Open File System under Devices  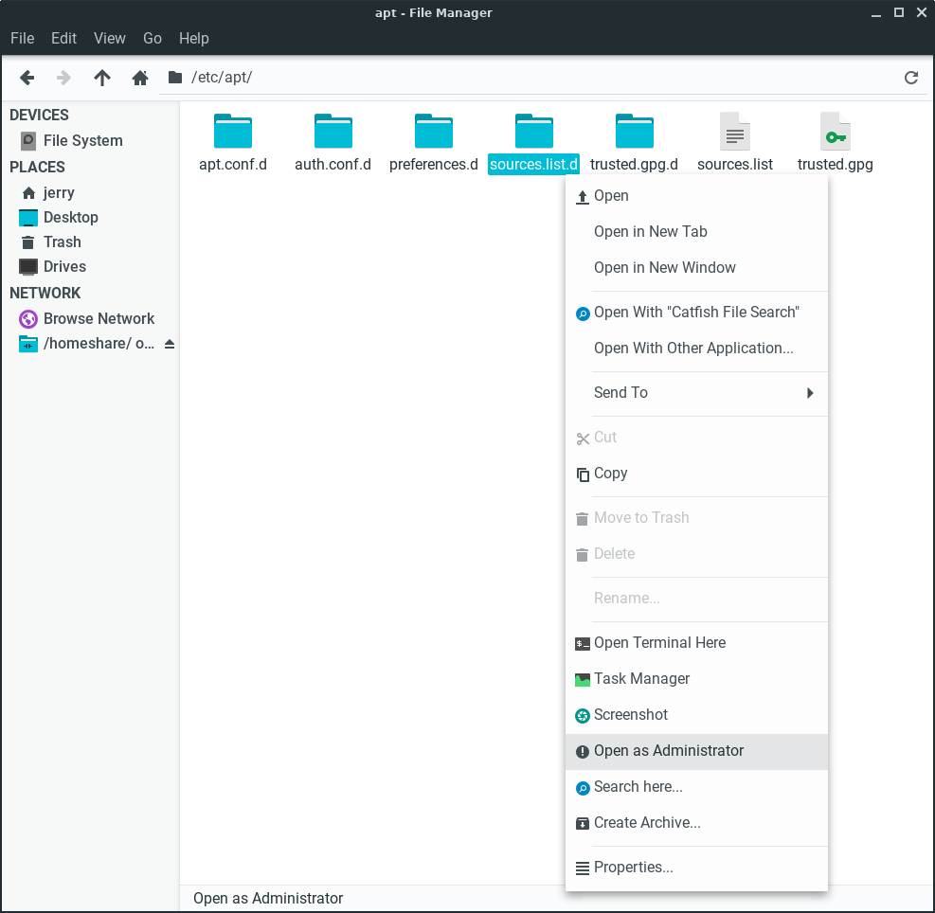(82, 140)
